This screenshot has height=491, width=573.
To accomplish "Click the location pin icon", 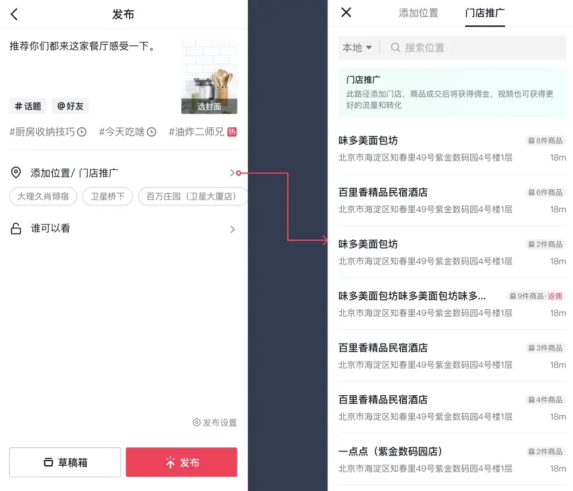I will point(15,173).
